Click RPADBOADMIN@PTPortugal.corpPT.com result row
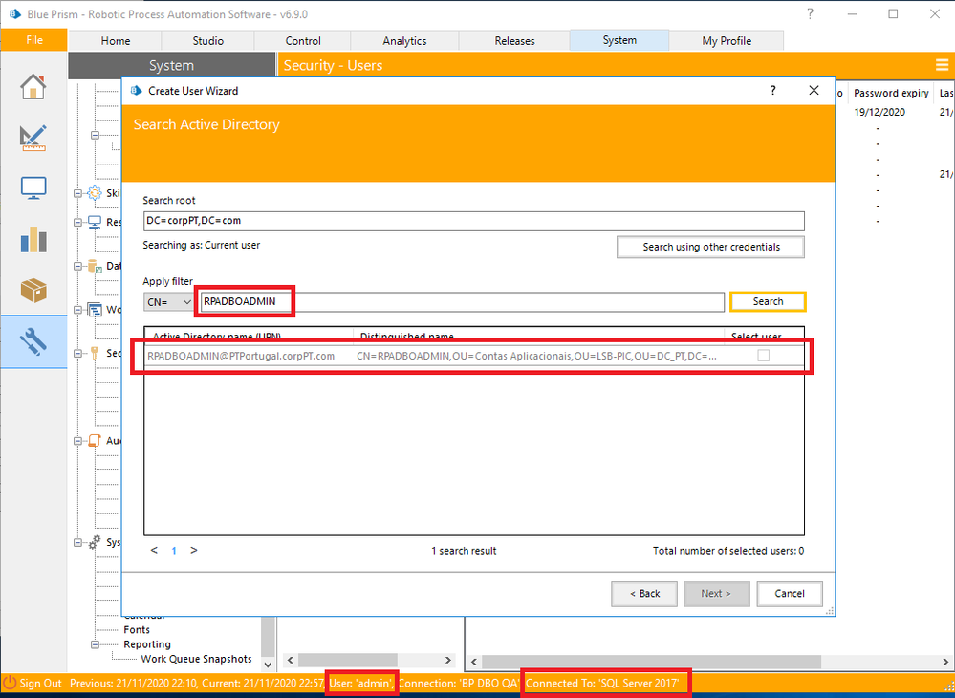This screenshot has width=955, height=698. tap(474, 356)
